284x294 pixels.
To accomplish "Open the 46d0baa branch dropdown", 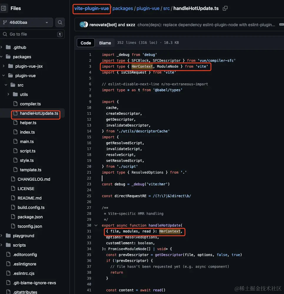I will click(x=26, y=22).
